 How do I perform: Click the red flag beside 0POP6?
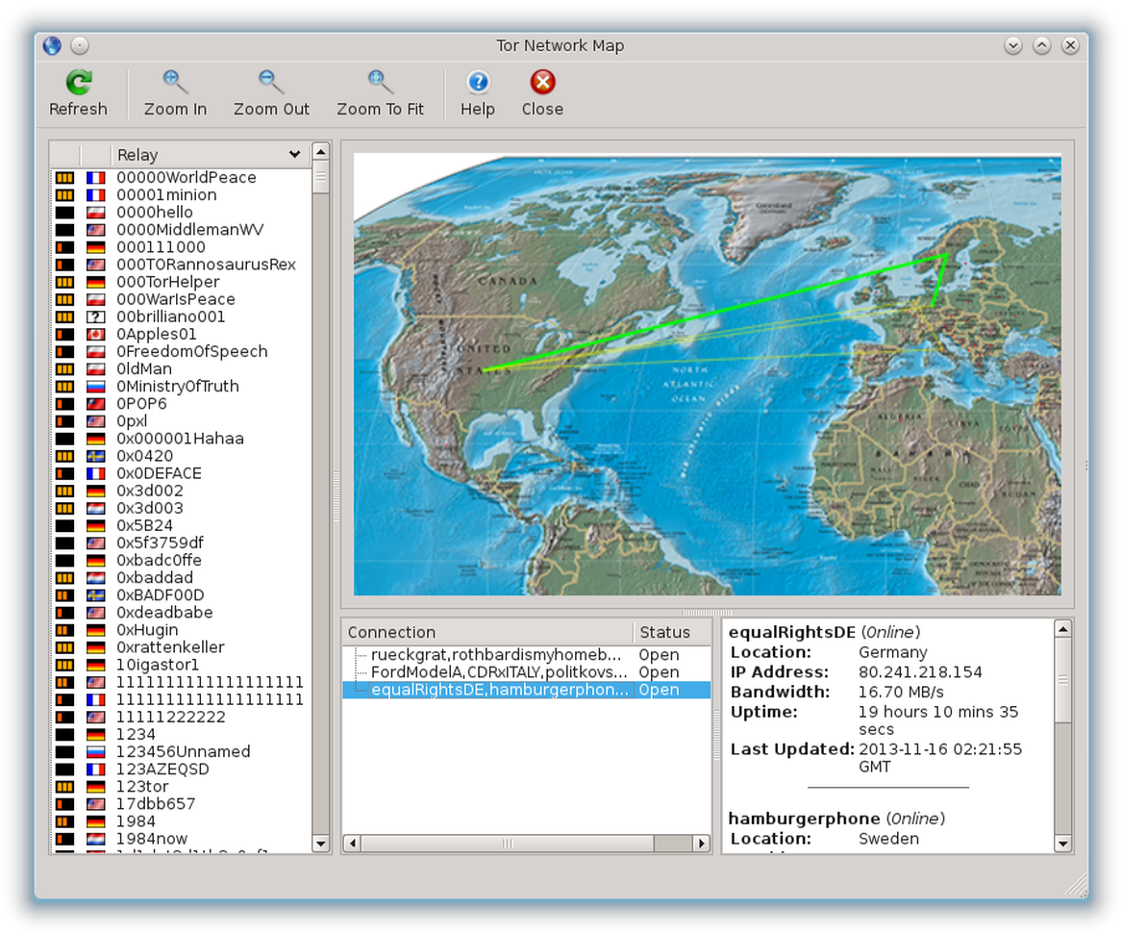(x=95, y=404)
